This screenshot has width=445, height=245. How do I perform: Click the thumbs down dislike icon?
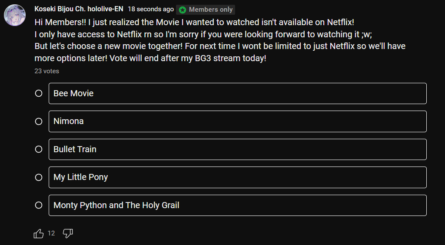pyautogui.click(x=68, y=233)
